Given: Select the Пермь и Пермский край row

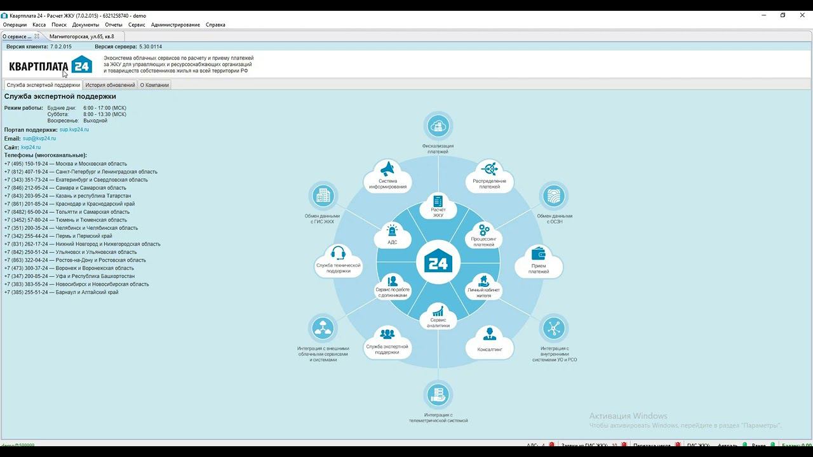Looking at the screenshot, I should (58, 236).
